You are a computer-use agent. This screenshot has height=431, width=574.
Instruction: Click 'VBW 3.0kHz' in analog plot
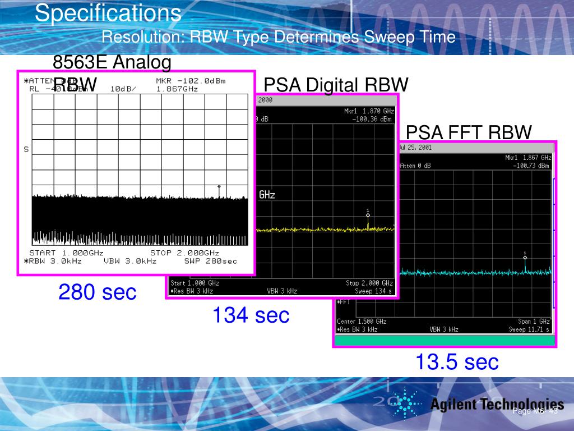click(130, 262)
